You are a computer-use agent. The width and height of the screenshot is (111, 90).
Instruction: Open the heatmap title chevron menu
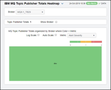coord(62,4)
